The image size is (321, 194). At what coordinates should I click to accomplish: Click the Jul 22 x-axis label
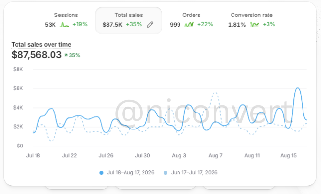tap(70, 155)
